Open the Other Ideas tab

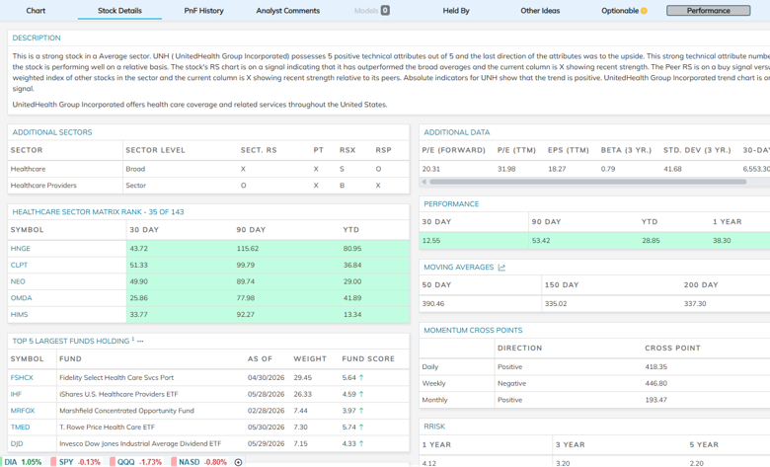[x=540, y=10]
